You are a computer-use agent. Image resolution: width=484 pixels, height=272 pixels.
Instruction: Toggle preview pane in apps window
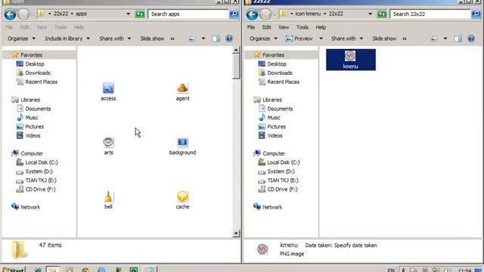216,39
